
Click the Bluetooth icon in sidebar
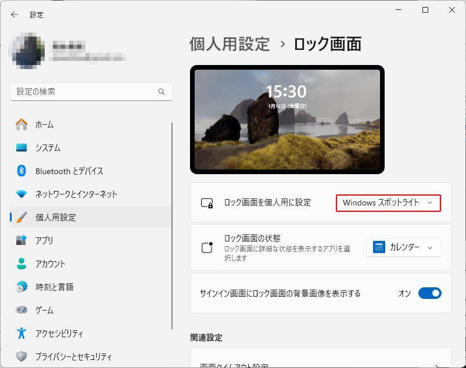click(21, 171)
